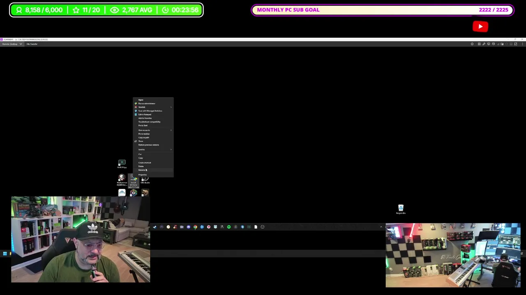Choose Rename in the context menu

[153, 170]
